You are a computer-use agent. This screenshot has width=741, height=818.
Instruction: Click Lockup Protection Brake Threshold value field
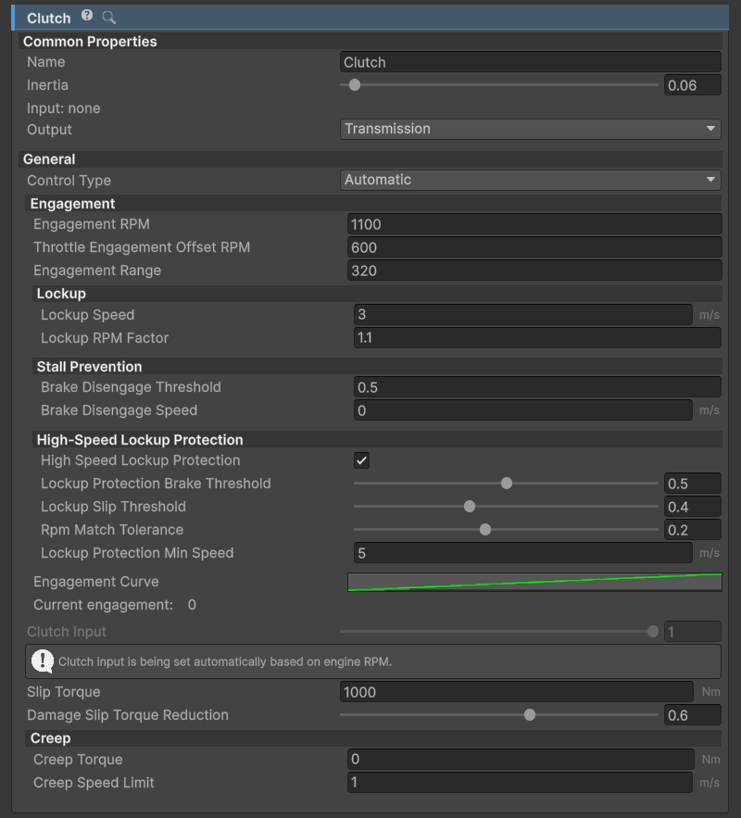click(693, 484)
